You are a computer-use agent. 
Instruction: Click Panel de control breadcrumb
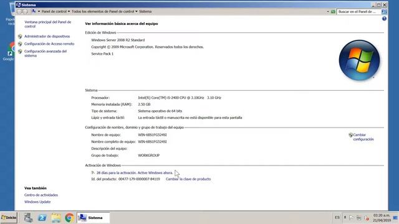[54, 11]
